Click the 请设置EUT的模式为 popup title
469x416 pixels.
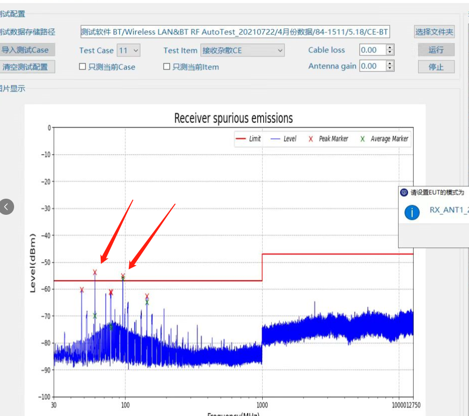click(x=437, y=193)
